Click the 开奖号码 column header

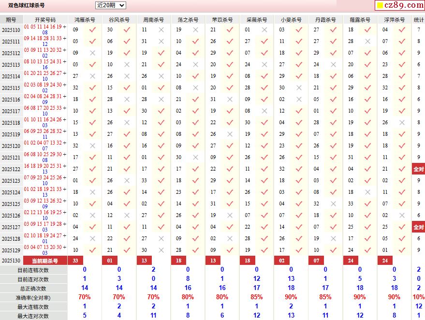45,20
